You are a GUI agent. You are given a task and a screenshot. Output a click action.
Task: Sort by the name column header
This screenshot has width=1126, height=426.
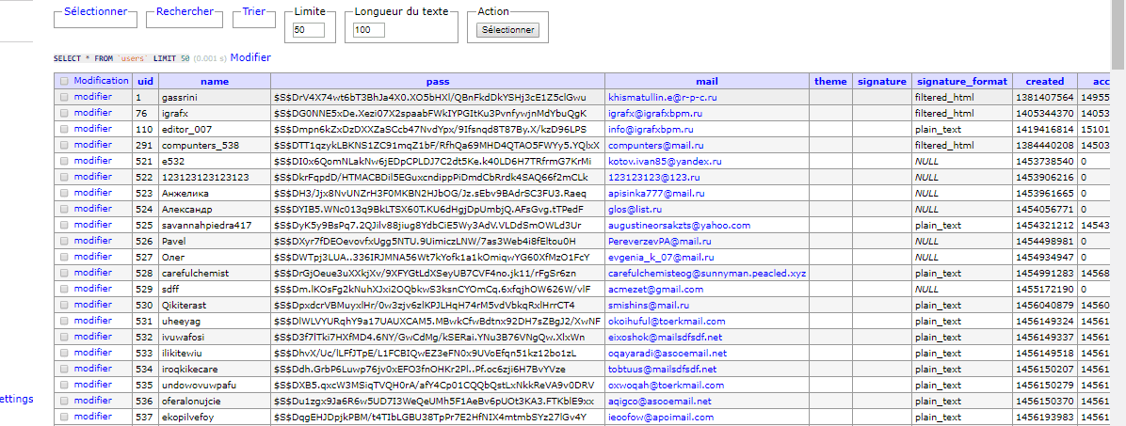[x=214, y=81]
